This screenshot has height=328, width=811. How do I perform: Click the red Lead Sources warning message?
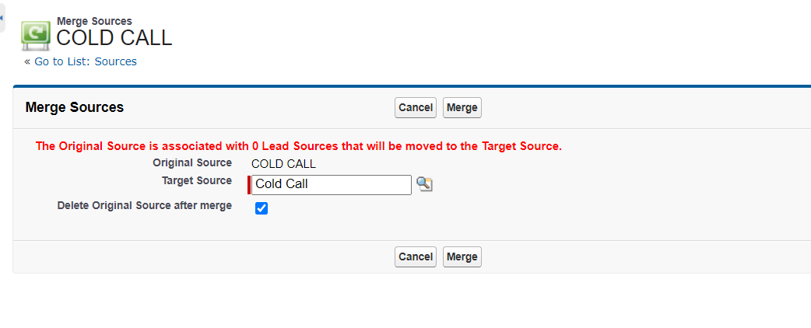pos(298,146)
